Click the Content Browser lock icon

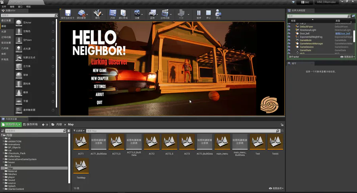coord(282,124)
